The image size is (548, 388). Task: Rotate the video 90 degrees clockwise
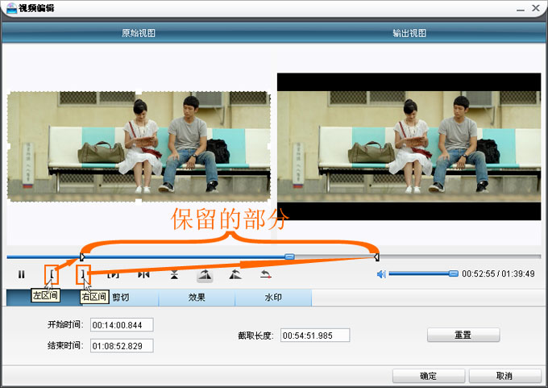coord(205,275)
